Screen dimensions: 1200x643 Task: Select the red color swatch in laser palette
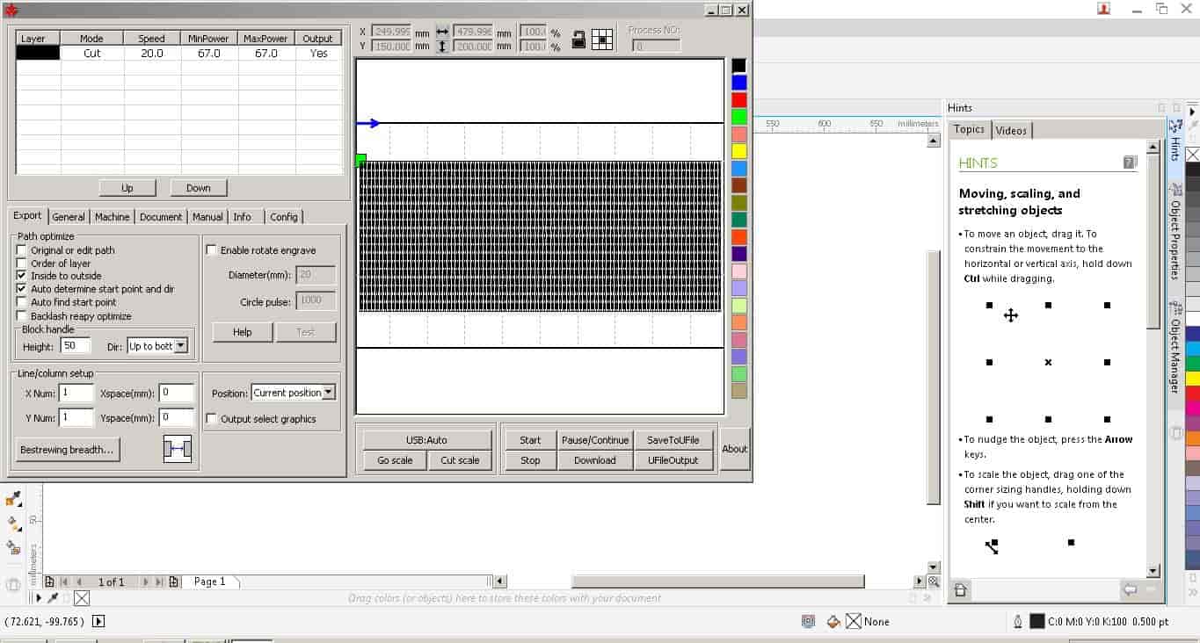click(739, 100)
